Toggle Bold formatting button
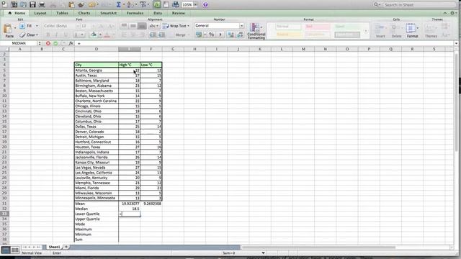The width and height of the screenshot is (461, 259). coord(48,35)
